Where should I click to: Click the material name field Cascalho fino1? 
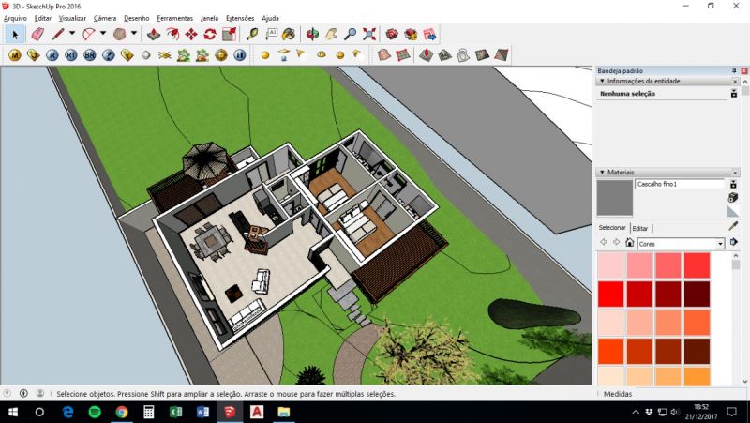pos(679,184)
